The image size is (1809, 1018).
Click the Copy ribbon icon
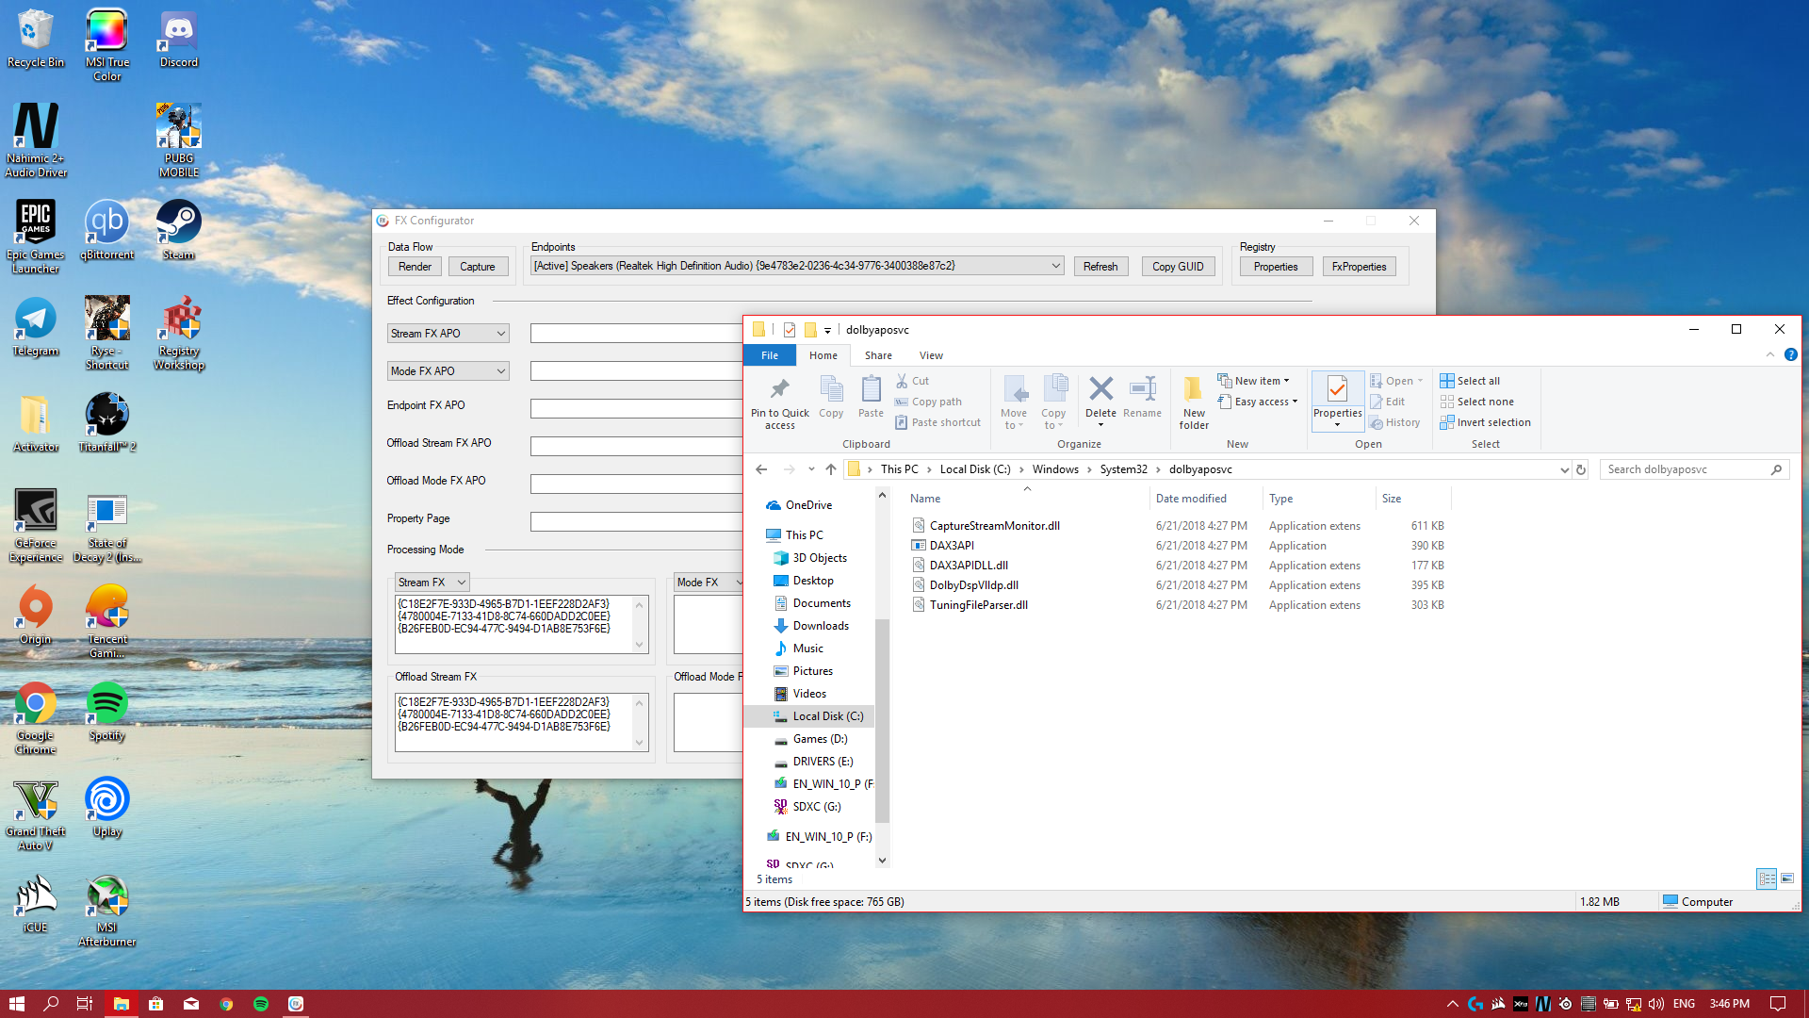(x=831, y=397)
